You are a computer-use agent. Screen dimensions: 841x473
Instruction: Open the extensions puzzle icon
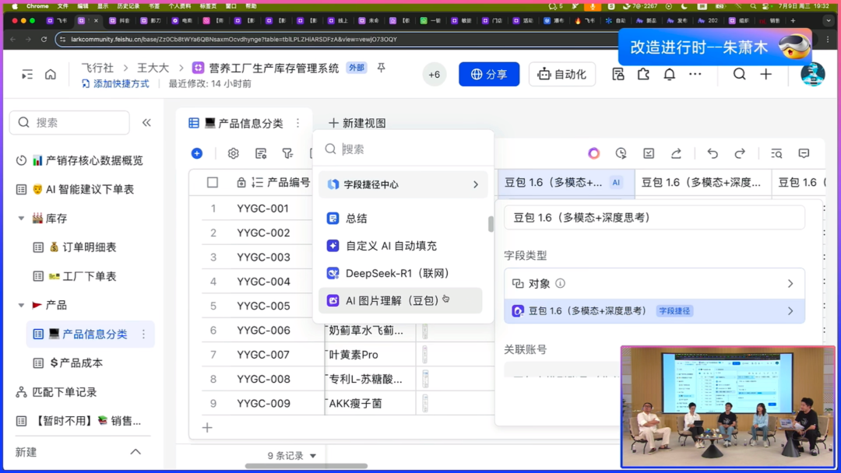pyautogui.click(x=643, y=75)
